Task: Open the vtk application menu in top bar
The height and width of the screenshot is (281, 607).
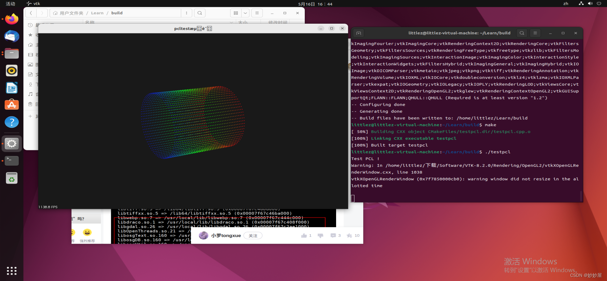Action: [x=33, y=4]
